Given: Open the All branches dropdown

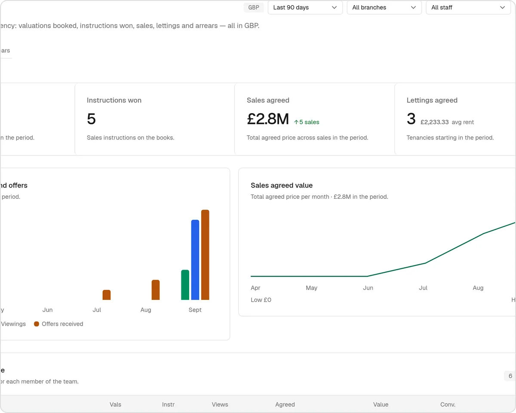Looking at the screenshot, I should point(384,7).
